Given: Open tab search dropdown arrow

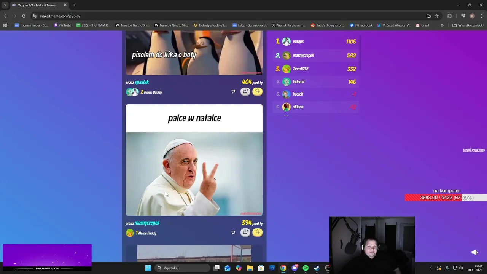Looking at the screenshot, I should point(5,5).
